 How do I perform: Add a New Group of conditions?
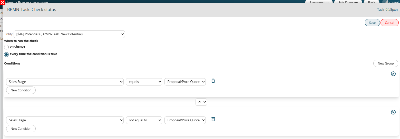(386, 63)
